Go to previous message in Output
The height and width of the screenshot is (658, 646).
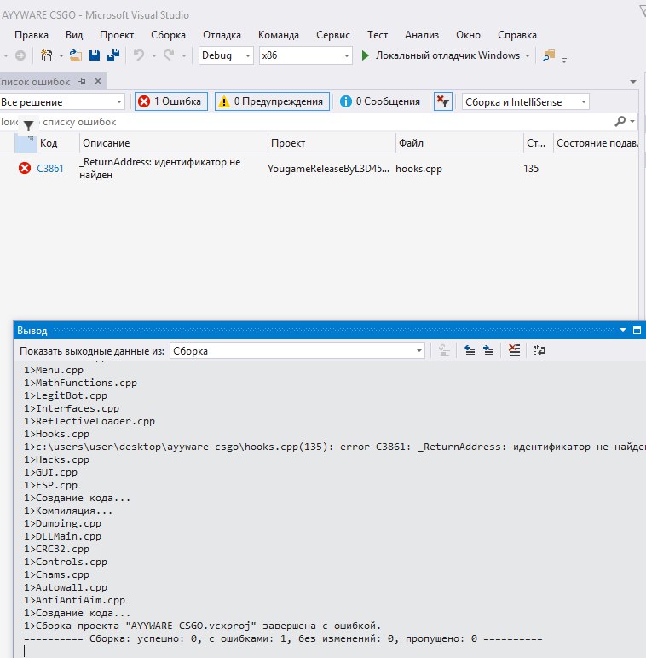(470, 350)
